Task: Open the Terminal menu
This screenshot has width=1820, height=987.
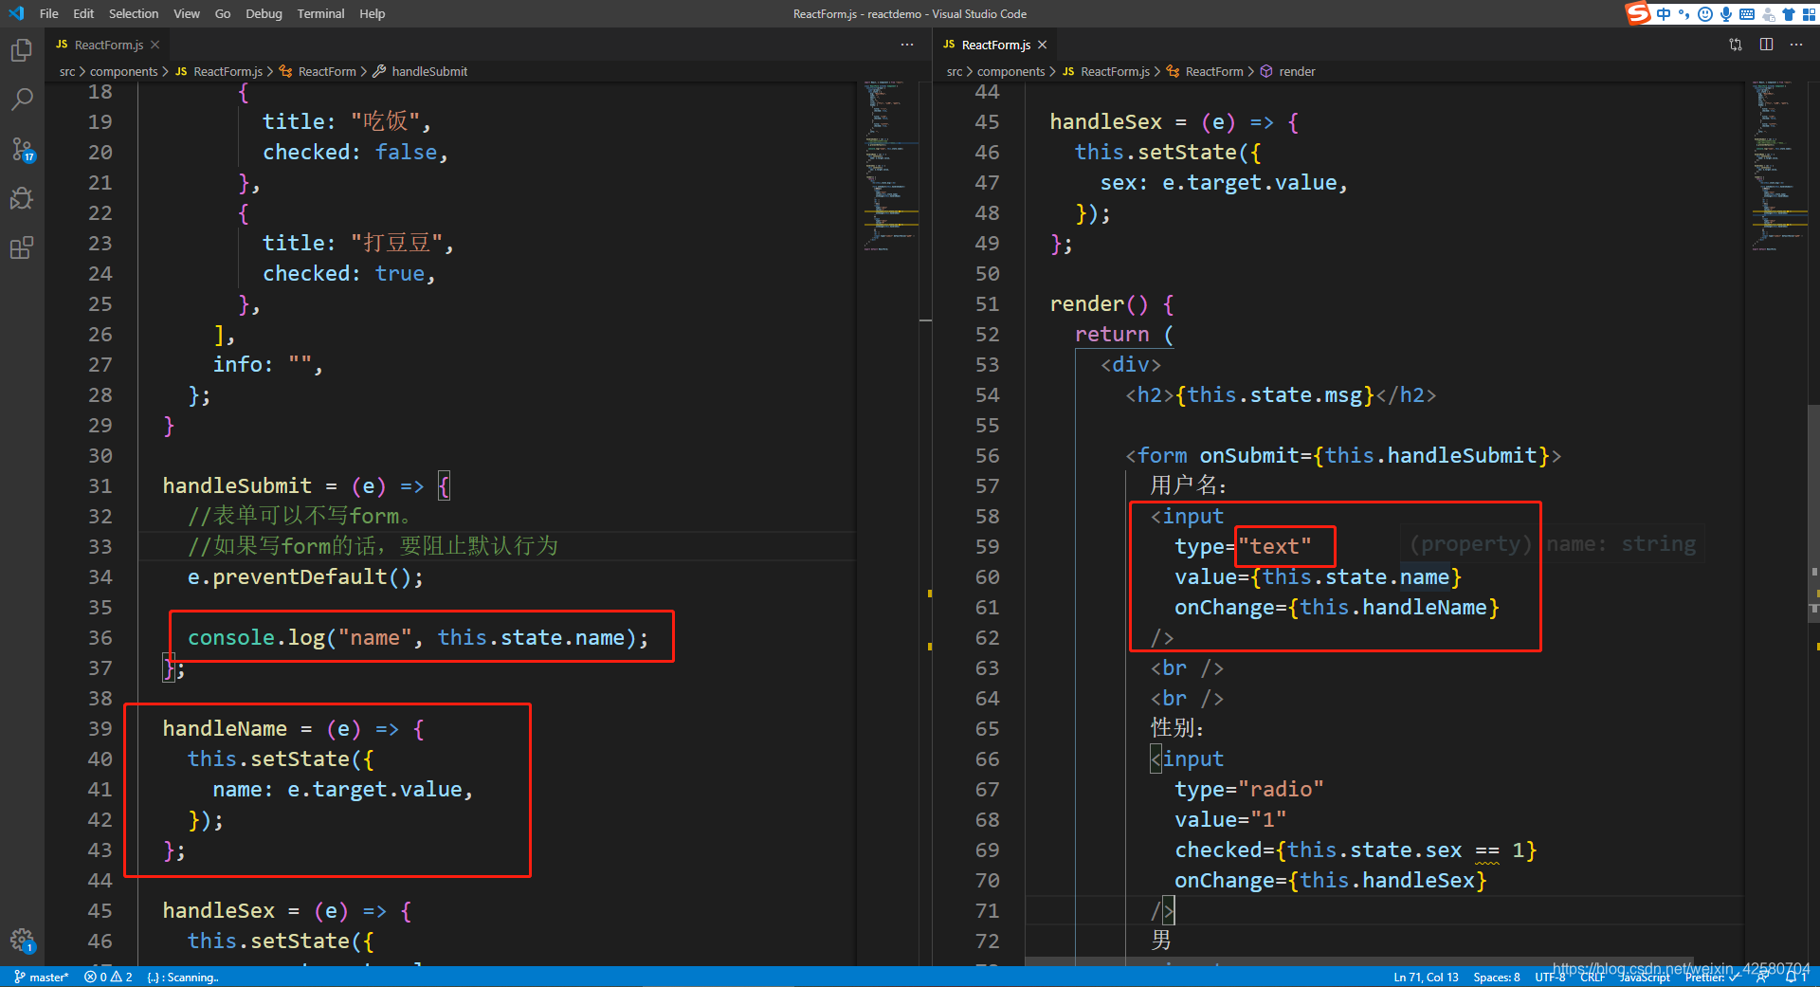Action: point(320,13)
